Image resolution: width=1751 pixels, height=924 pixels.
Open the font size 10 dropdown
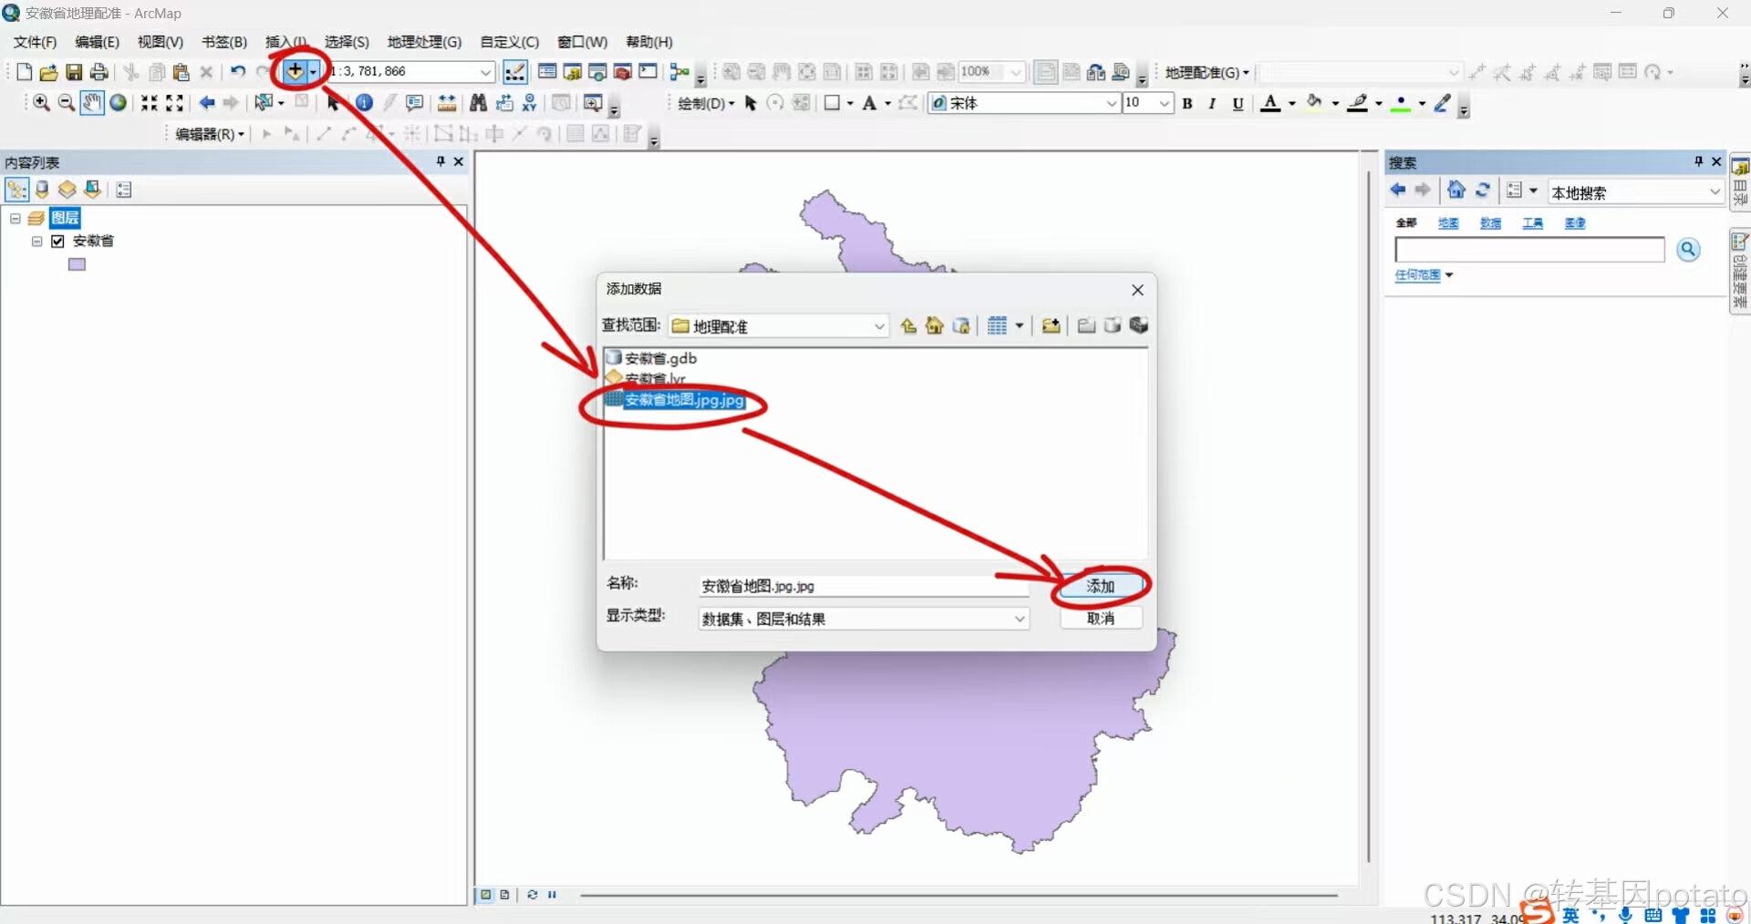point(1165,104)
